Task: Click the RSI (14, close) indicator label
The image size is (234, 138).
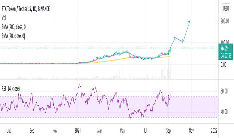Action: pyautogui.click(x=11, y=89)
